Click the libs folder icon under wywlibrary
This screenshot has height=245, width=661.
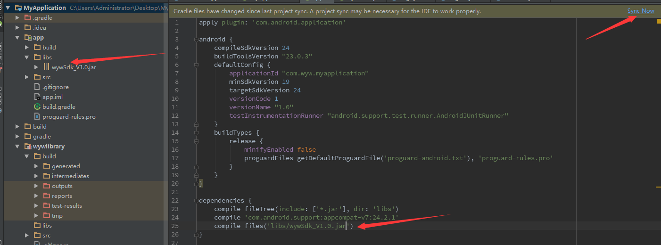pos(37,225)
